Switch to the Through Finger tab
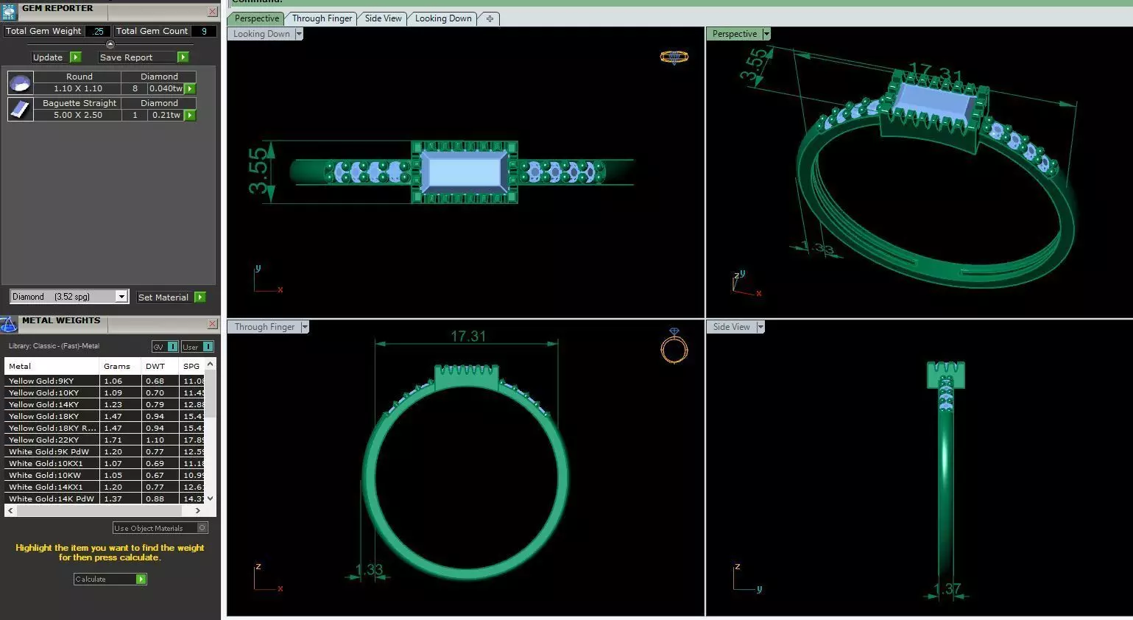The height and width of the screenshot is (620, 1133). [x=322, y=18]
